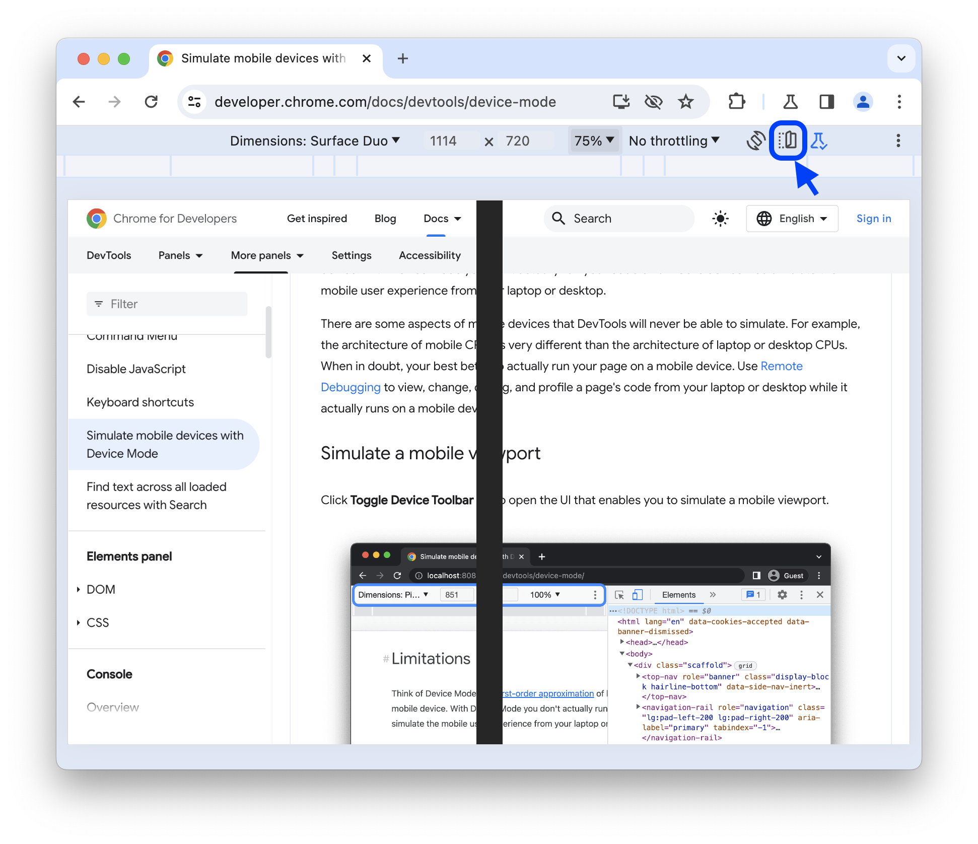Select the Accessibility panel tab
This screenshot has height=844, width=978.
coord(430,255)
